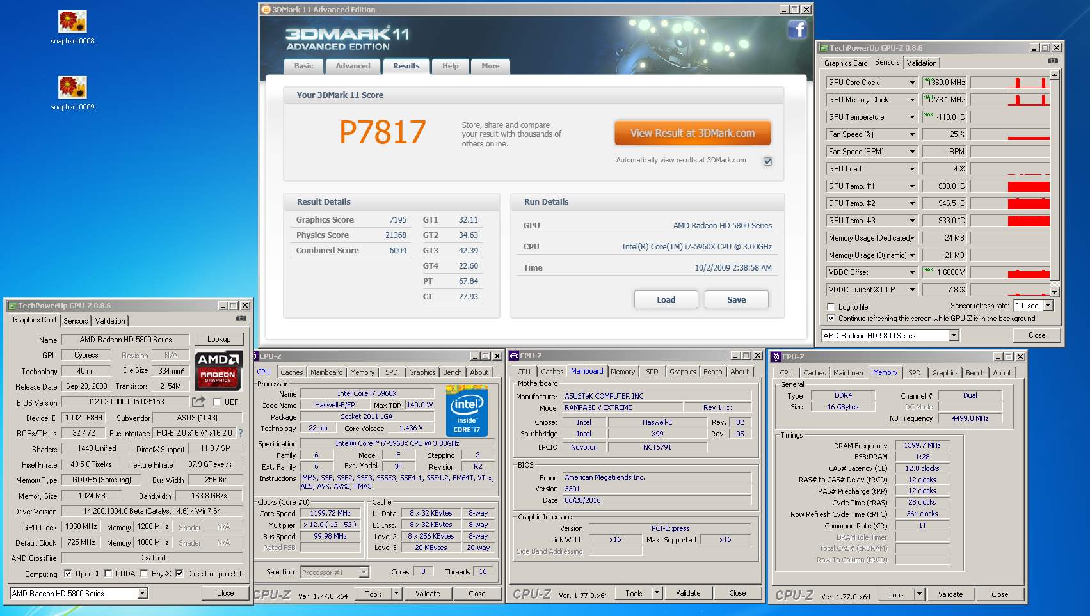This screenshot has height=616, width=1090.
Task: Toggle automatically view results at 3DMark.com checkbox
Action: [767, 161]
